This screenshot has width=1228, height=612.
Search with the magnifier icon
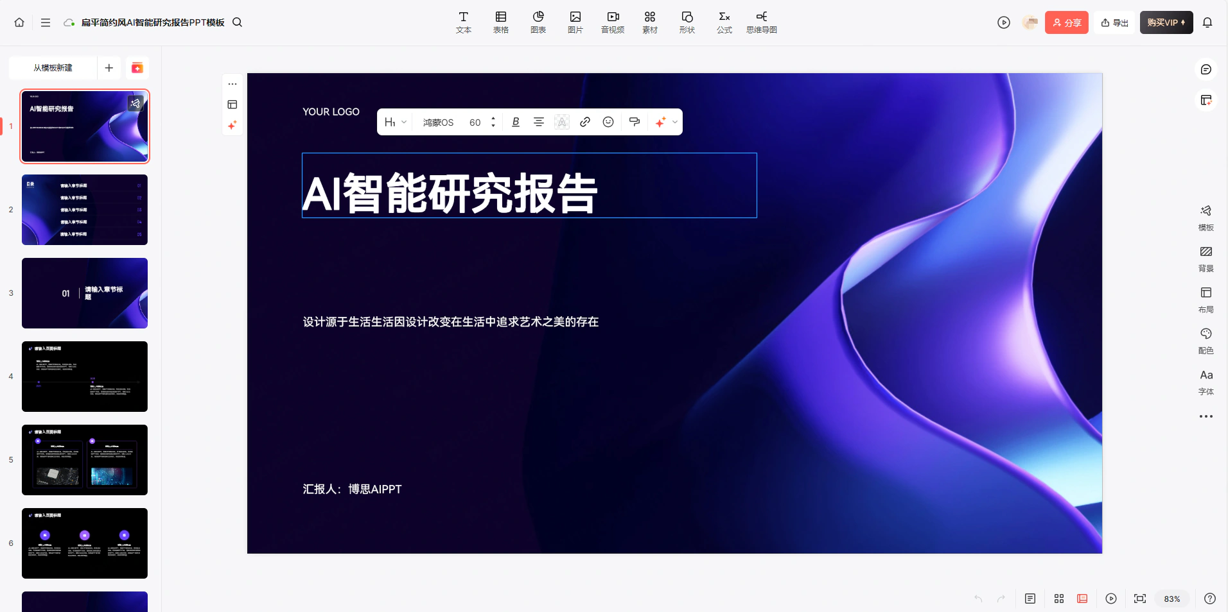pyautogui.click(x=237, y=22)
